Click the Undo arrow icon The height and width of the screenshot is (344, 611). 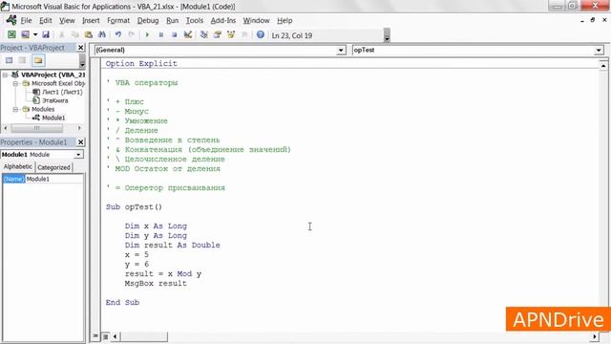click(x=118, y=34)
